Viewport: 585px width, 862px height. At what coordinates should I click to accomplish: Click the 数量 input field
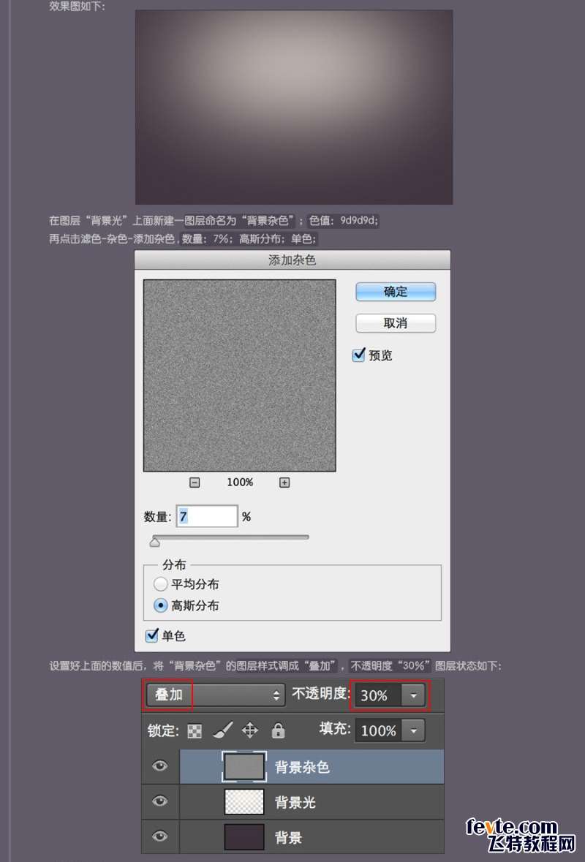[207, 516]
